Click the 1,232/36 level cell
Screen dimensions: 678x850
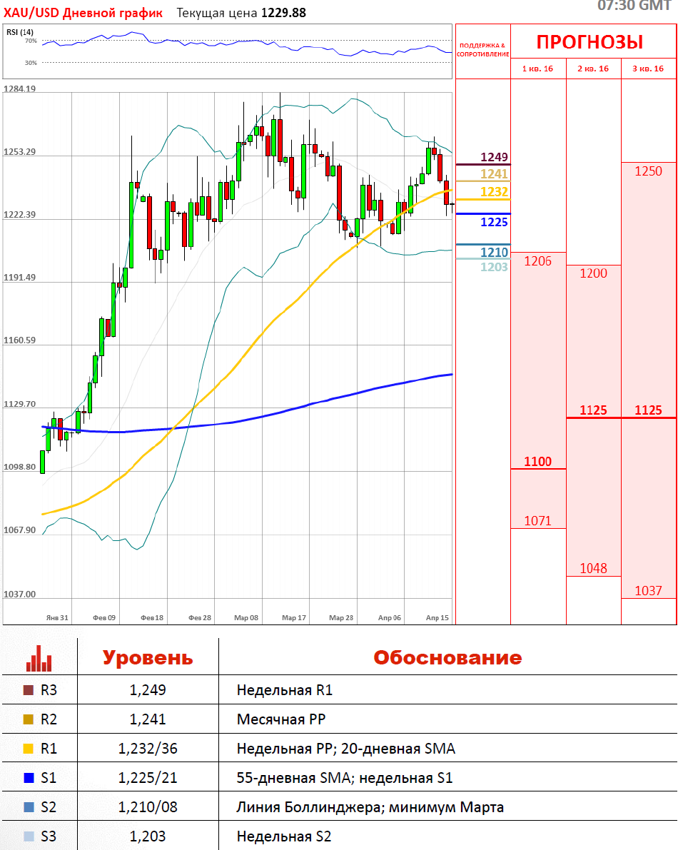tap(148, 749)
